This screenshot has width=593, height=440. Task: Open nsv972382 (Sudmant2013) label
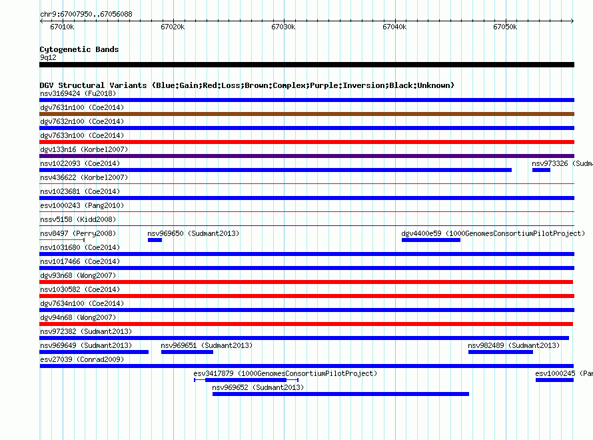tap(86, 331)
